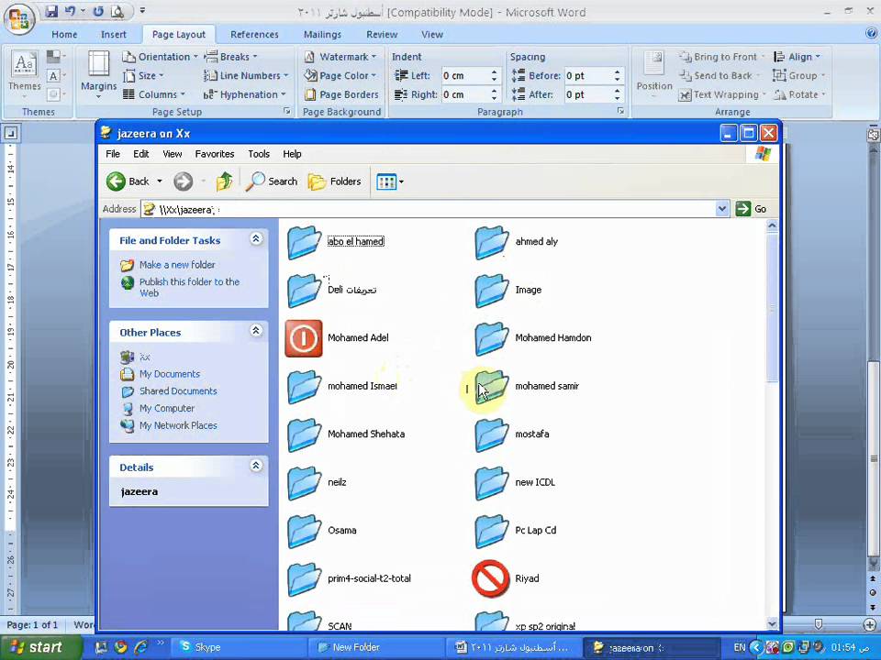881x660 pixels.
Task: Switch to Word's Insert tab
Action: (114, 34)
